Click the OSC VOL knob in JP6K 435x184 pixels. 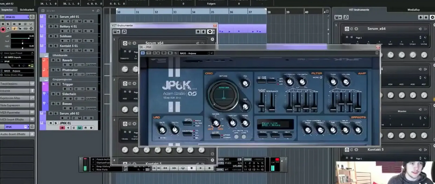click(x=245, y=83)
